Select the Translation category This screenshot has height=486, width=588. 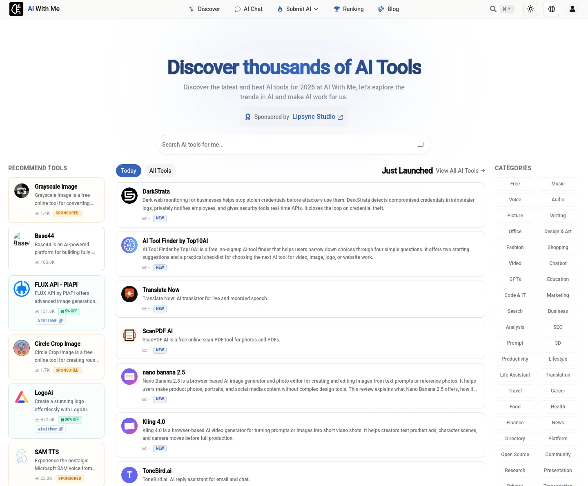pos(558,375)
